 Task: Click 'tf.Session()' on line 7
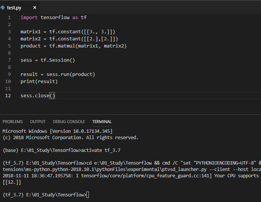click(58, 60)
